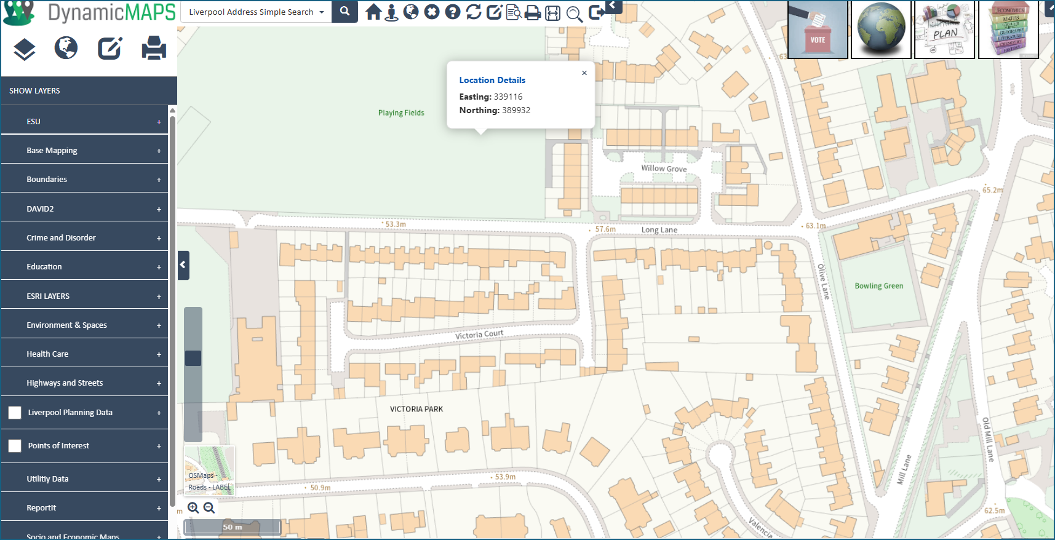Open the PLAN theme thumbnail
This screenshot has height=540, width=1055.
pos(944,30)
